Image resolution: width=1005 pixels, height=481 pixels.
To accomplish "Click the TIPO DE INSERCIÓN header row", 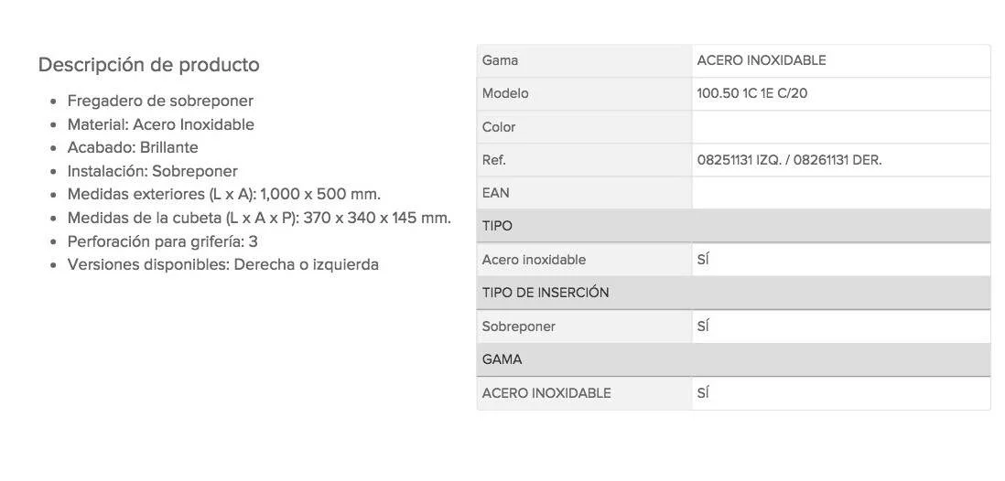I will pos(734,293).
